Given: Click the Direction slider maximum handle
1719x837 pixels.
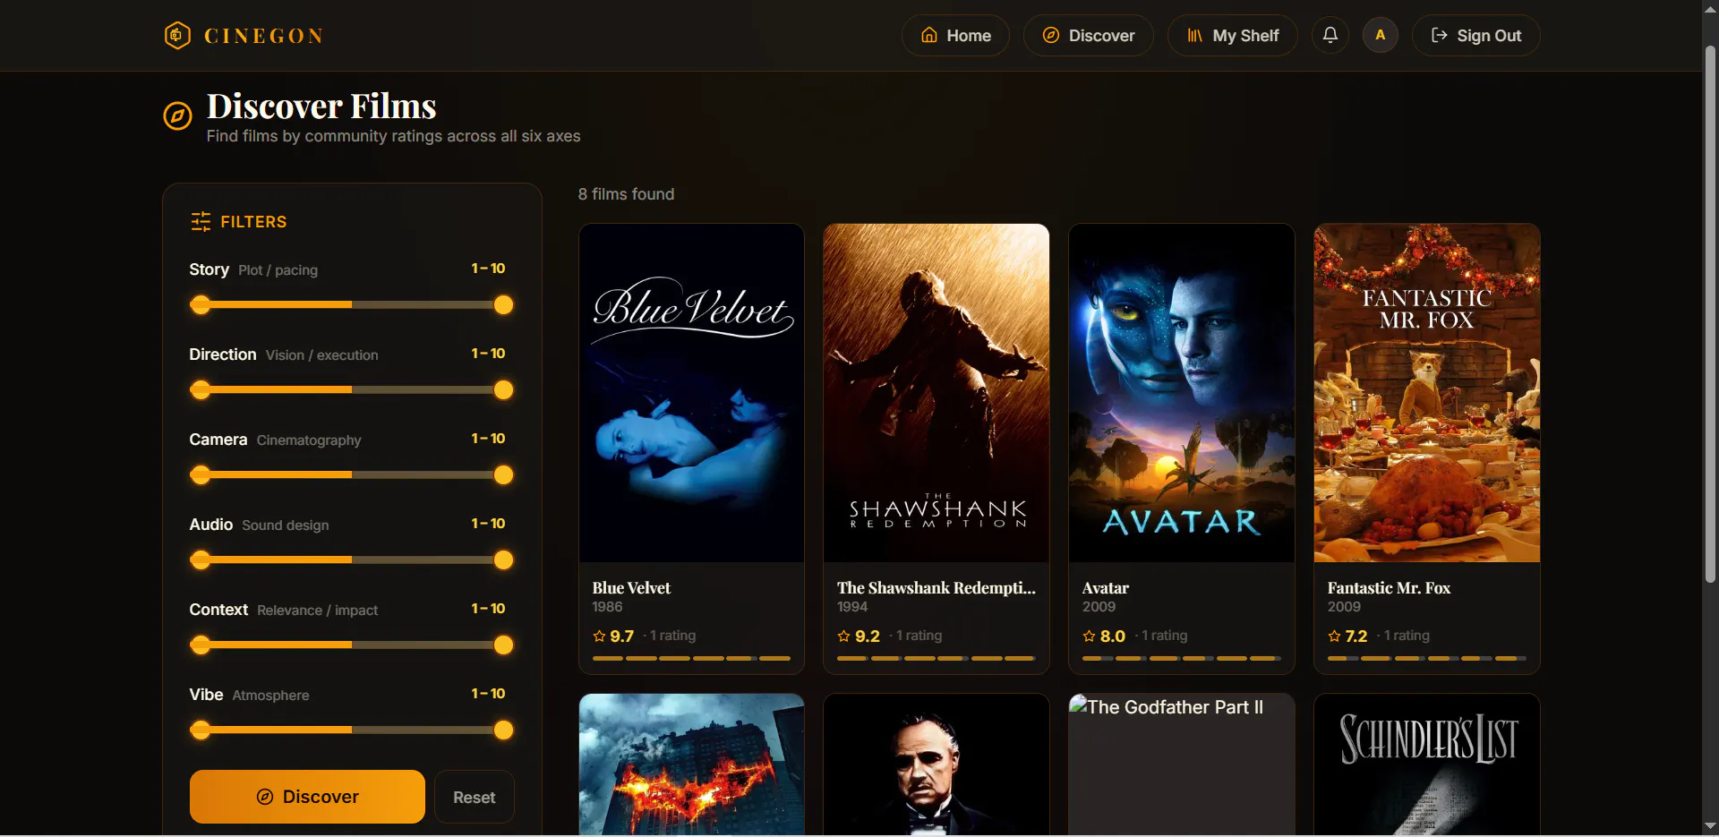Looking at the screenshot, I should pos(504,390).
